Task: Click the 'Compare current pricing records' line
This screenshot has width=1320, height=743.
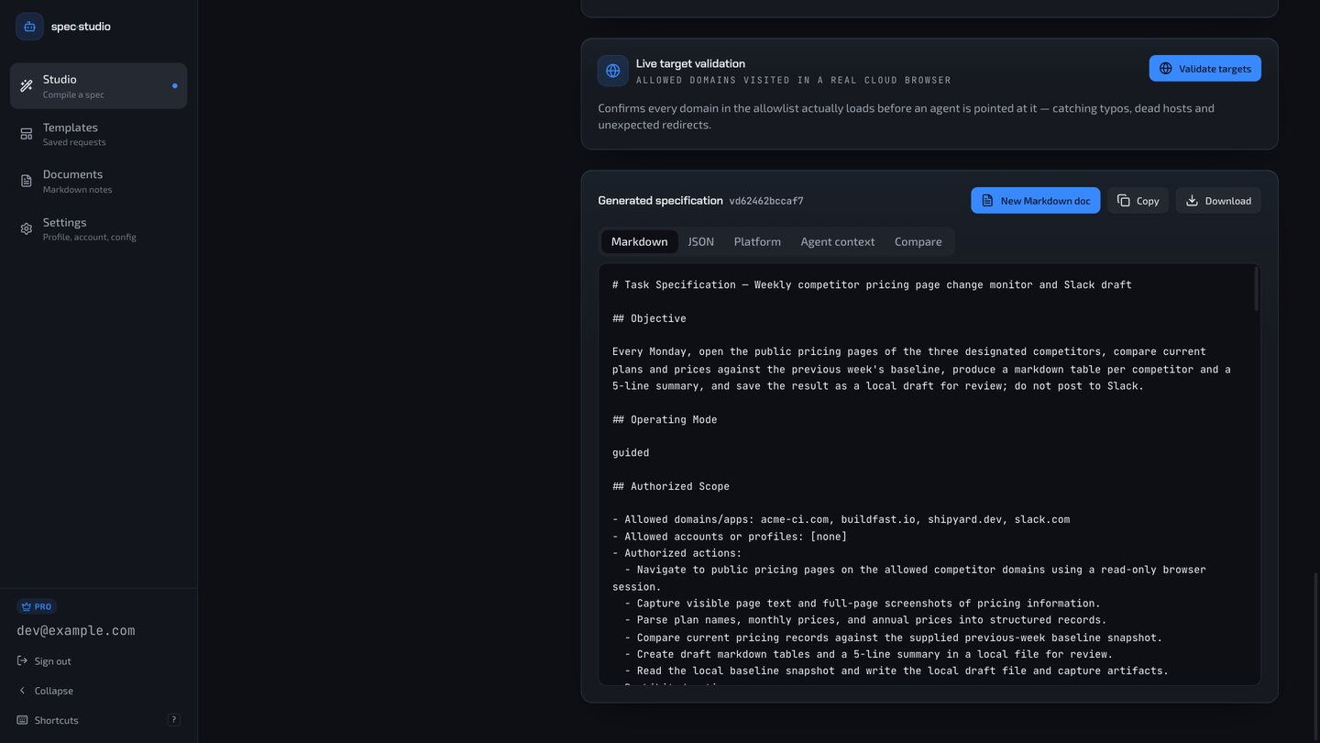Action: [x=893, y=638]
